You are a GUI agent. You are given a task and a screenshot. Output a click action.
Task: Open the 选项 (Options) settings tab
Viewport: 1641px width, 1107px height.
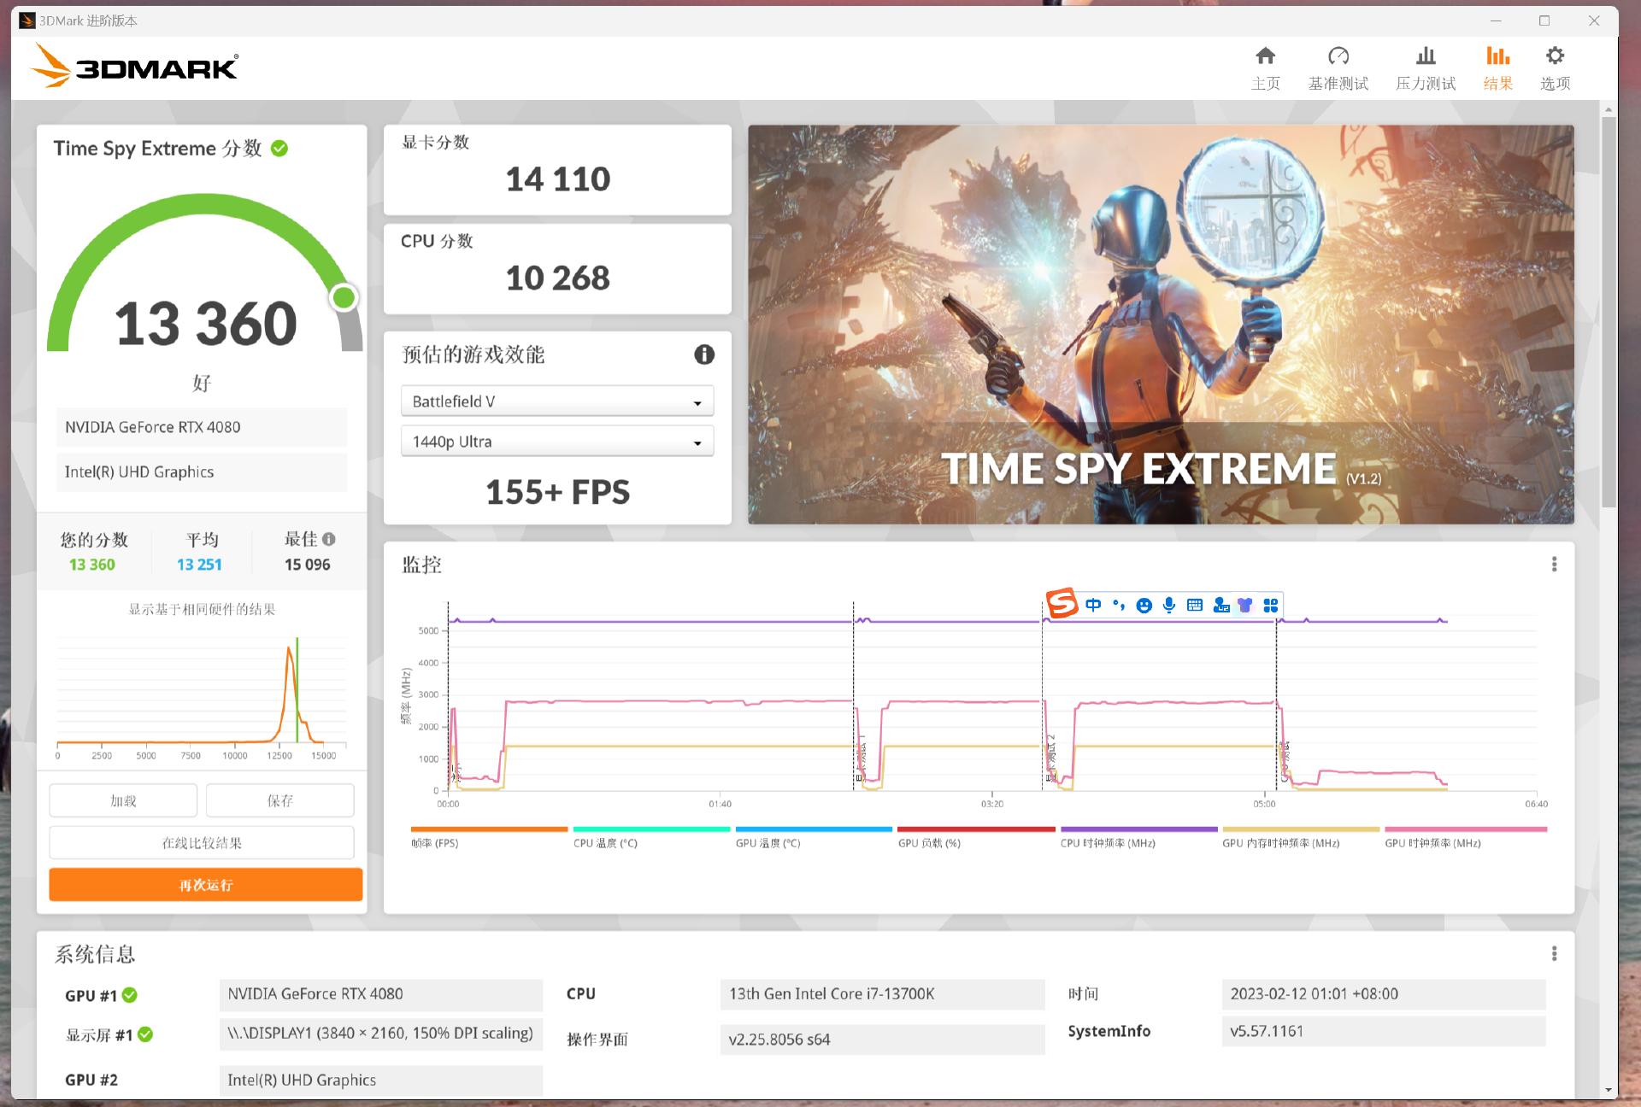1554,67
